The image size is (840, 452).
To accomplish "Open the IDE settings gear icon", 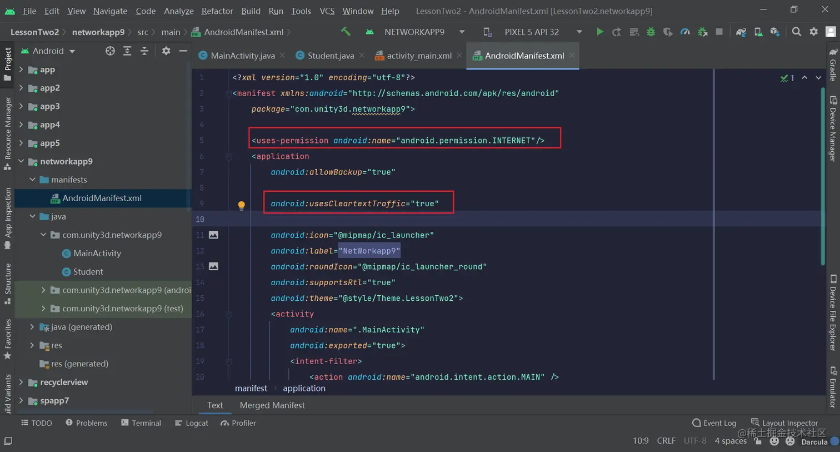I will 814,32.
